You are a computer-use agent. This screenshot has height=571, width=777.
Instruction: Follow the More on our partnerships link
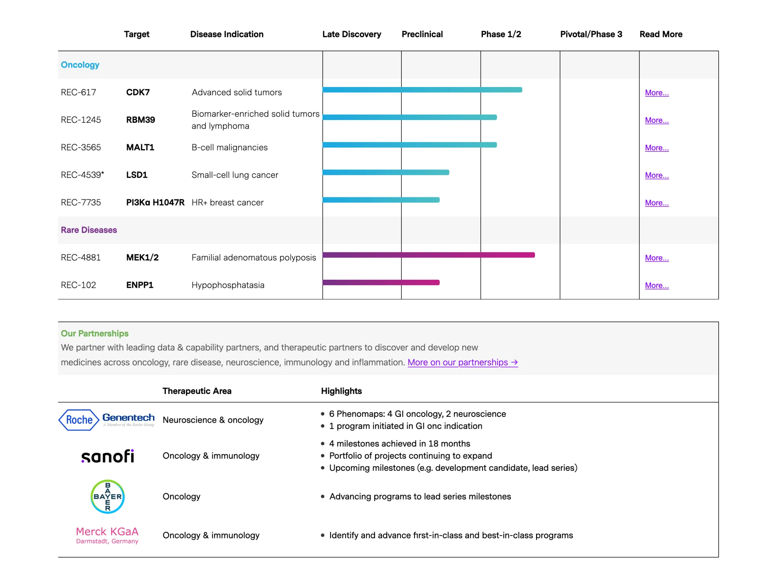pyautogui.click(x=462, y=362)
